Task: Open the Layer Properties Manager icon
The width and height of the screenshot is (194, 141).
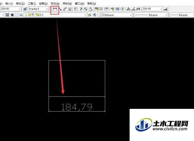Action: 21,15
